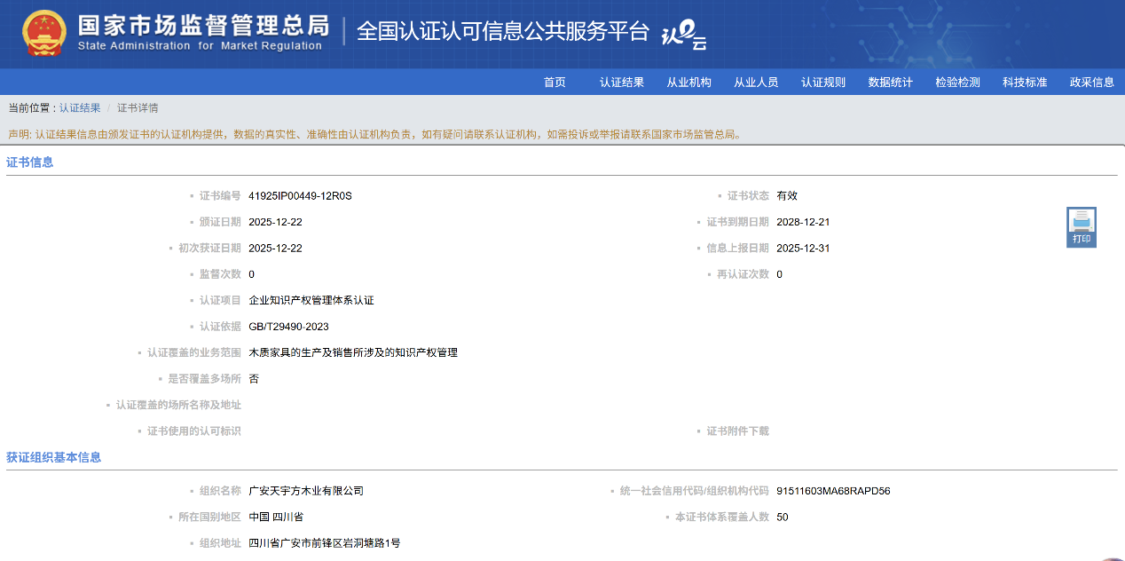Click the 证书状态 label
Image resolution: width=1125 pixels, height=561 pixels.
pyautogui.click(x=748, y=195)
